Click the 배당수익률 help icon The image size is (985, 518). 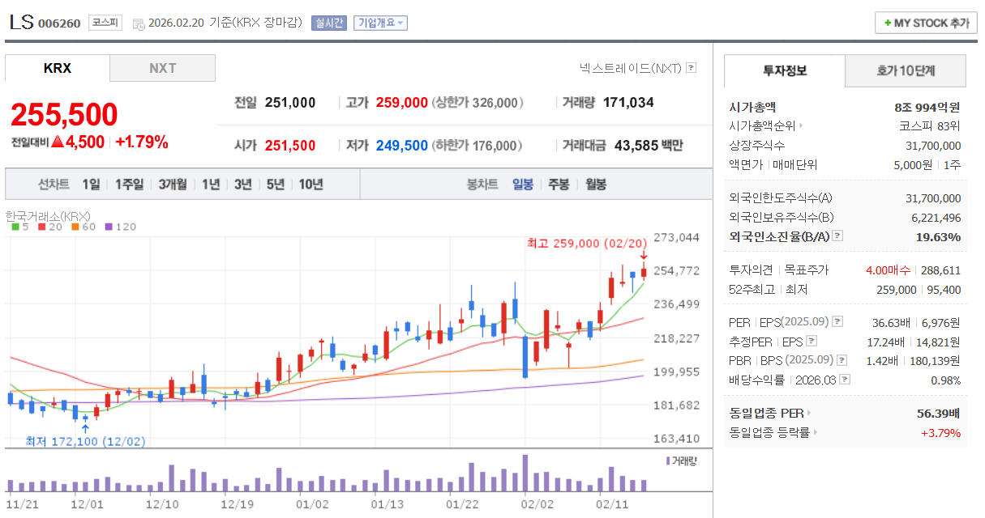(845, 380)
